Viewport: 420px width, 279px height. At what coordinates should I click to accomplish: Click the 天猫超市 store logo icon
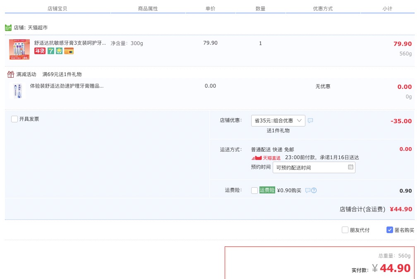click(x=8, y=28)
